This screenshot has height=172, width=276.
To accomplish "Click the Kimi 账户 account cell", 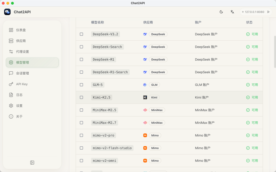I will (x=202, y=97).
